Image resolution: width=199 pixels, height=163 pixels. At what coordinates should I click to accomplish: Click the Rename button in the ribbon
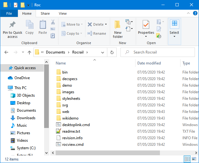pos(97,33)
